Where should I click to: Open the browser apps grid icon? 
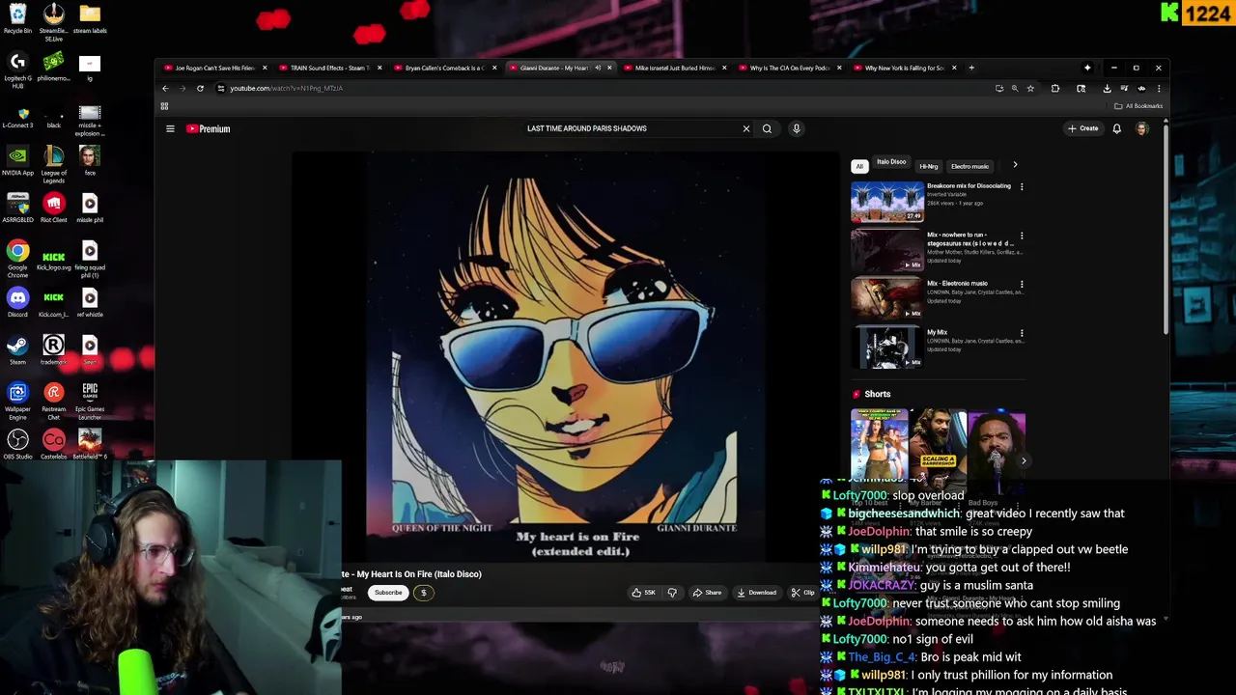[164, 106]
